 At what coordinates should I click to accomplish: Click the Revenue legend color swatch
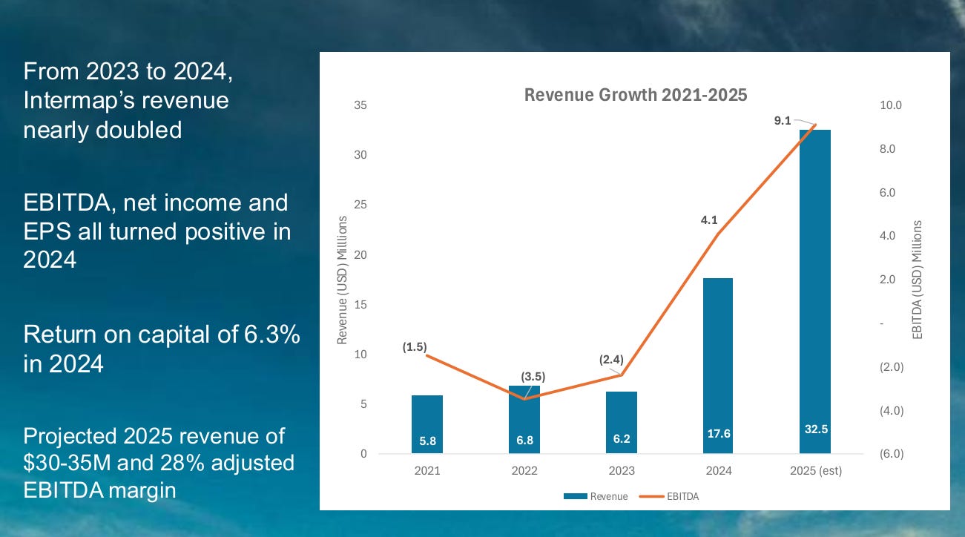[575, 496]
